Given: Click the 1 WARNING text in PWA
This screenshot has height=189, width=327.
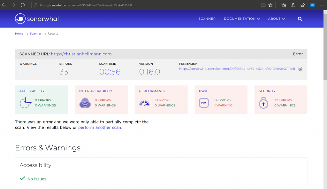Looking at the screenshot, I should click(x=223, y=105).
